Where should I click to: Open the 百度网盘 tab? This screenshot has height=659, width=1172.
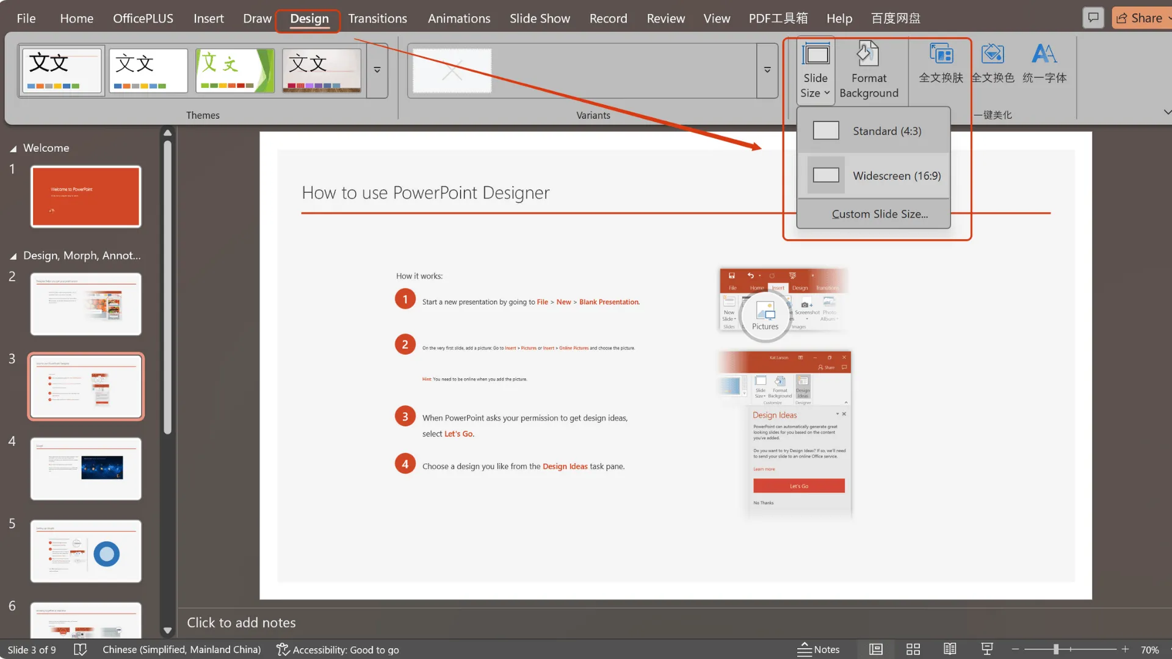[895, 18]
